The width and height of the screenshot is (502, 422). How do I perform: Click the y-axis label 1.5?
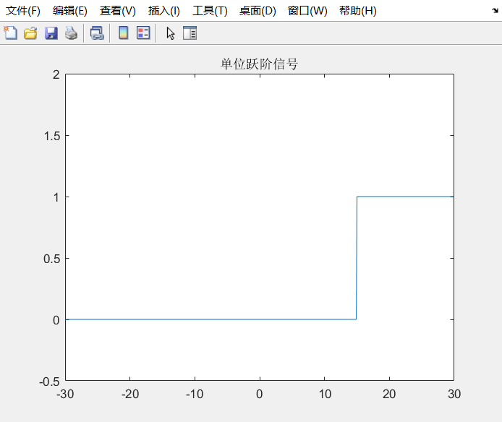(x=52, y=136)
